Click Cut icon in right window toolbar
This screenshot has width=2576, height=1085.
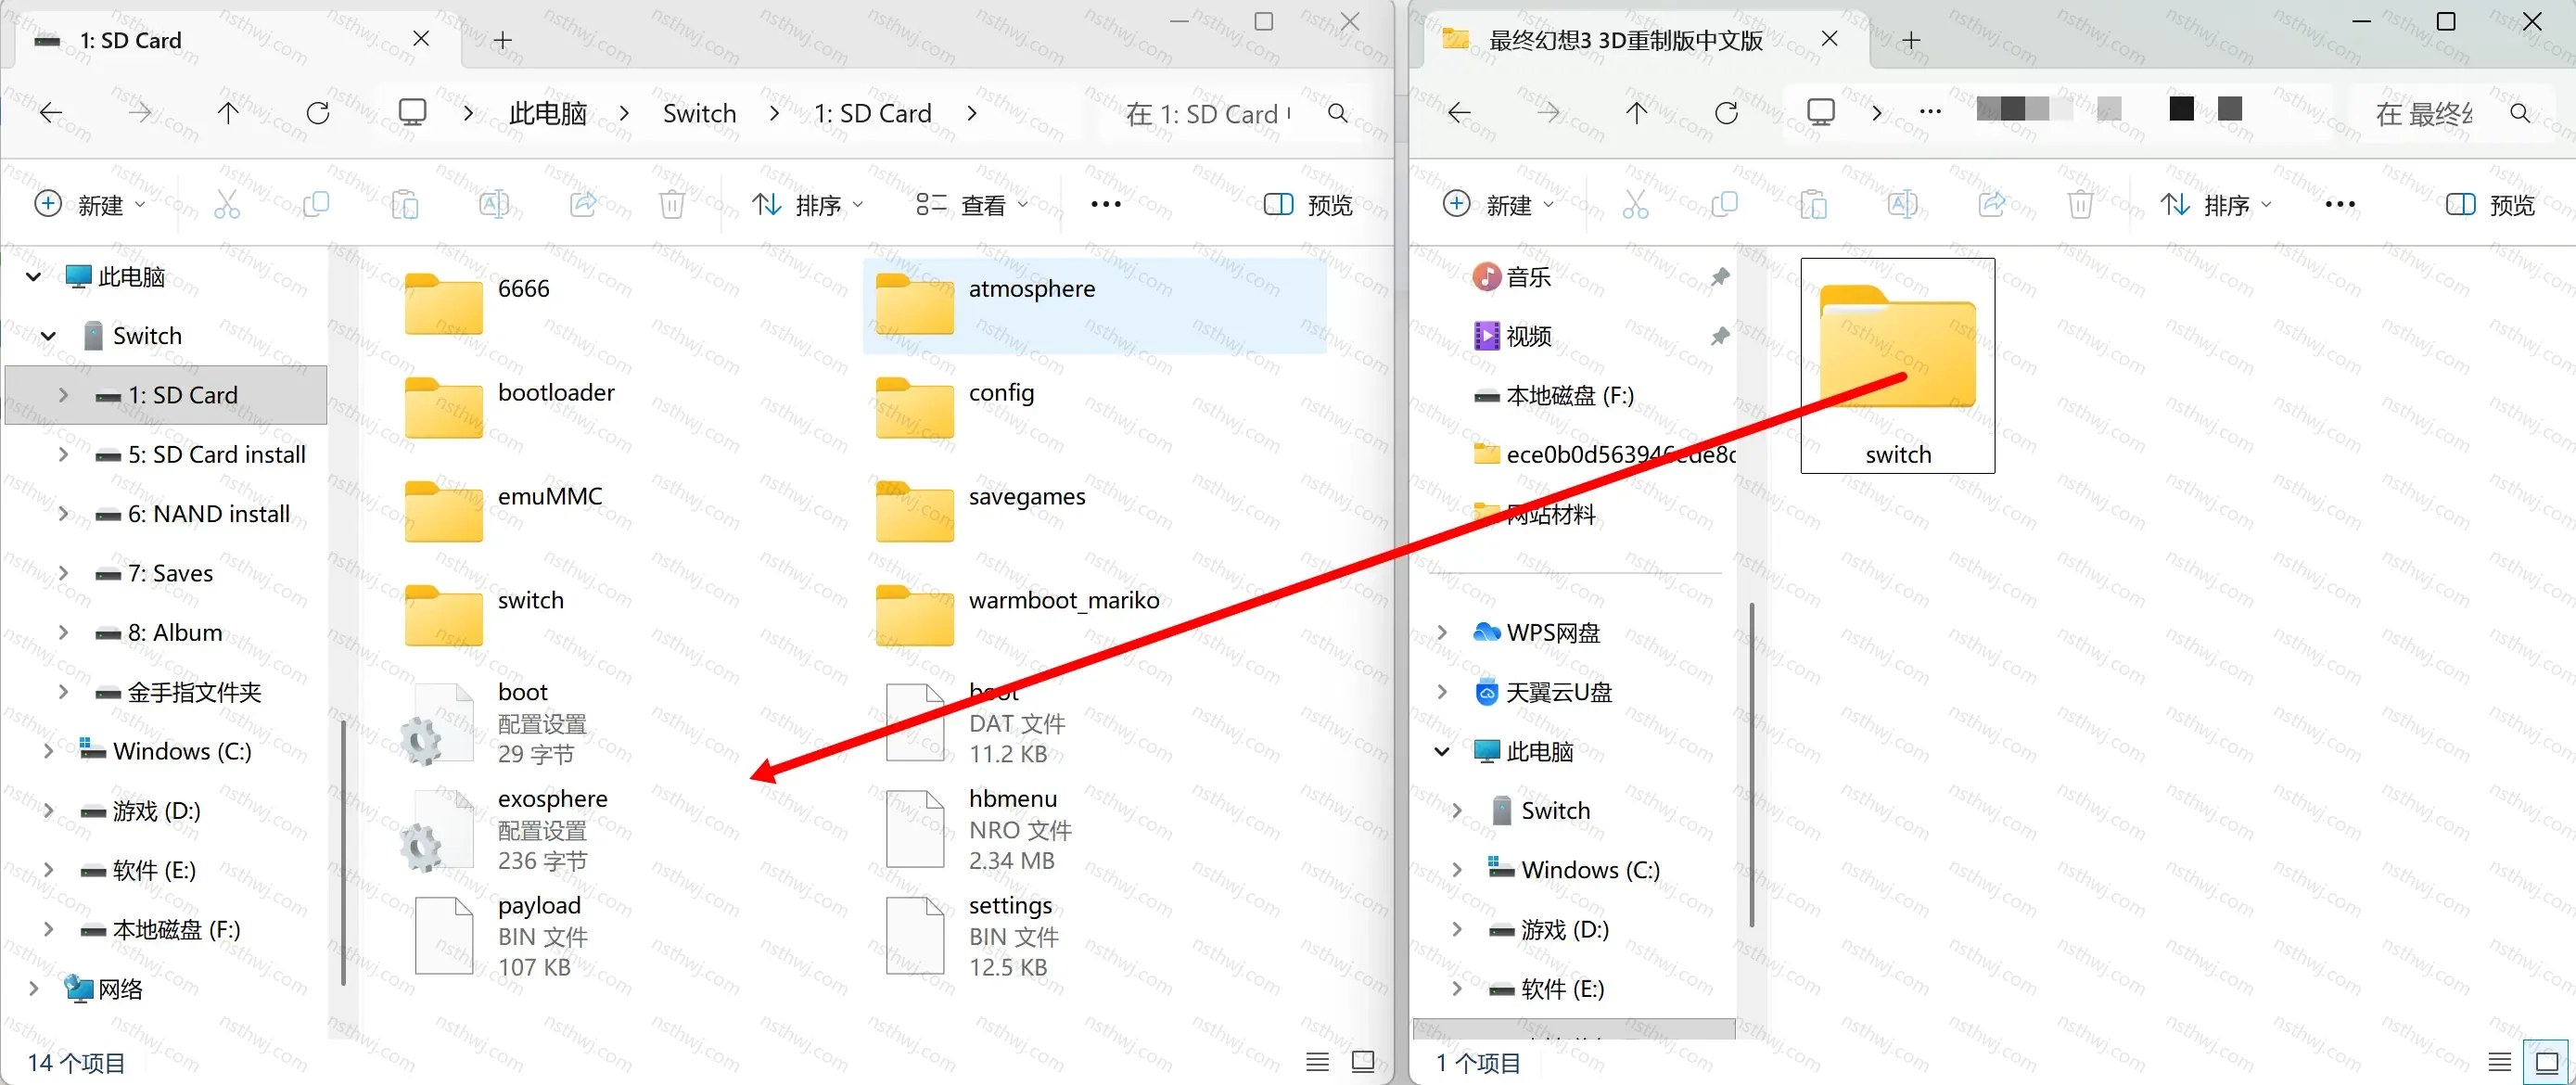point(1635,204)
